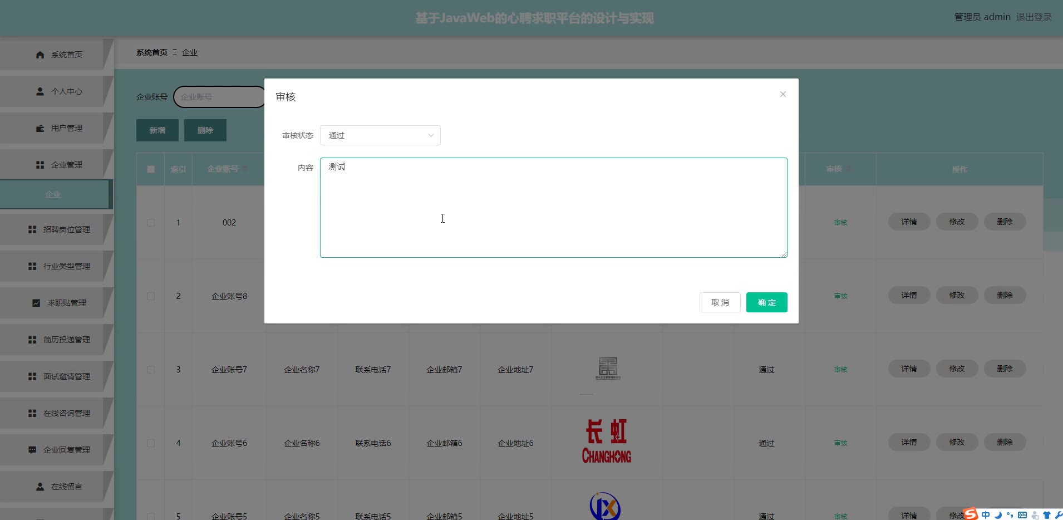The height and width of the screenshot is (520, 1063).
Task: Click the IME account avatar icon
Action: (x=1035, y=515)
